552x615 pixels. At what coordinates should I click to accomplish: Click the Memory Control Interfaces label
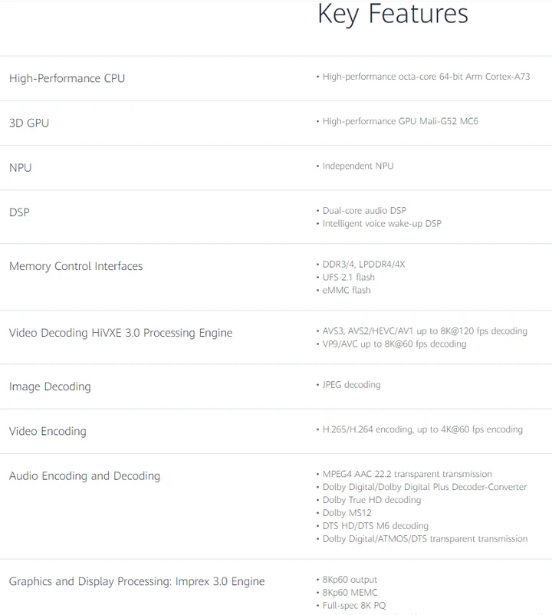click(x=76, y=266)
